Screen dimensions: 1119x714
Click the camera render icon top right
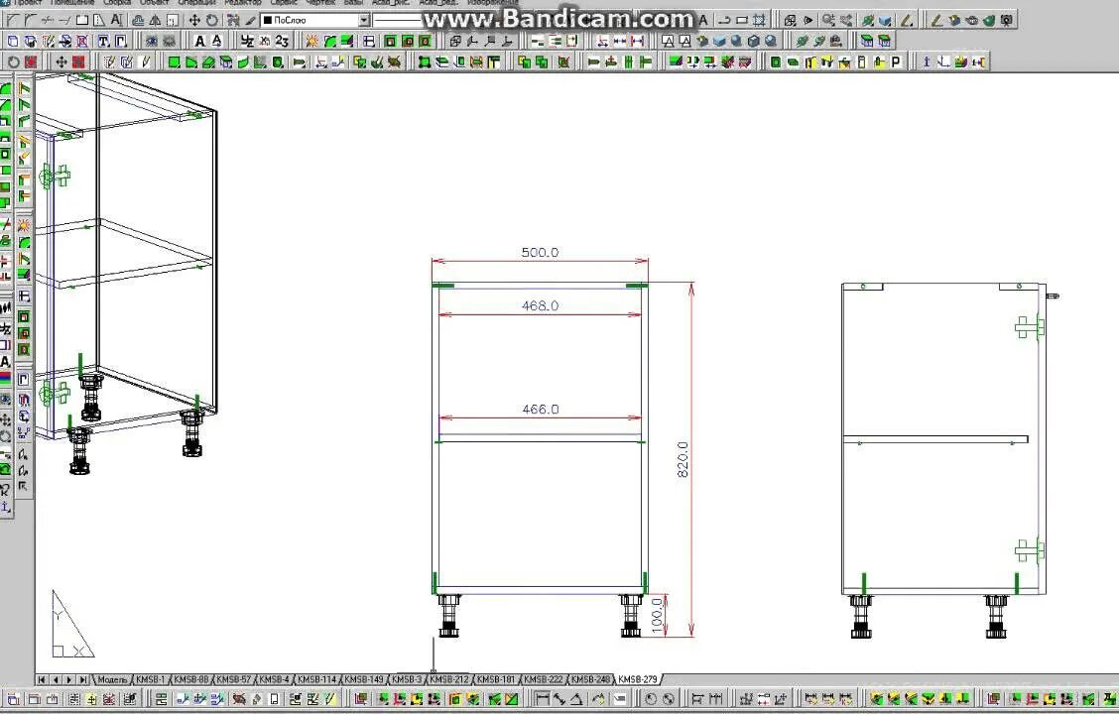tap(1006, 21)
